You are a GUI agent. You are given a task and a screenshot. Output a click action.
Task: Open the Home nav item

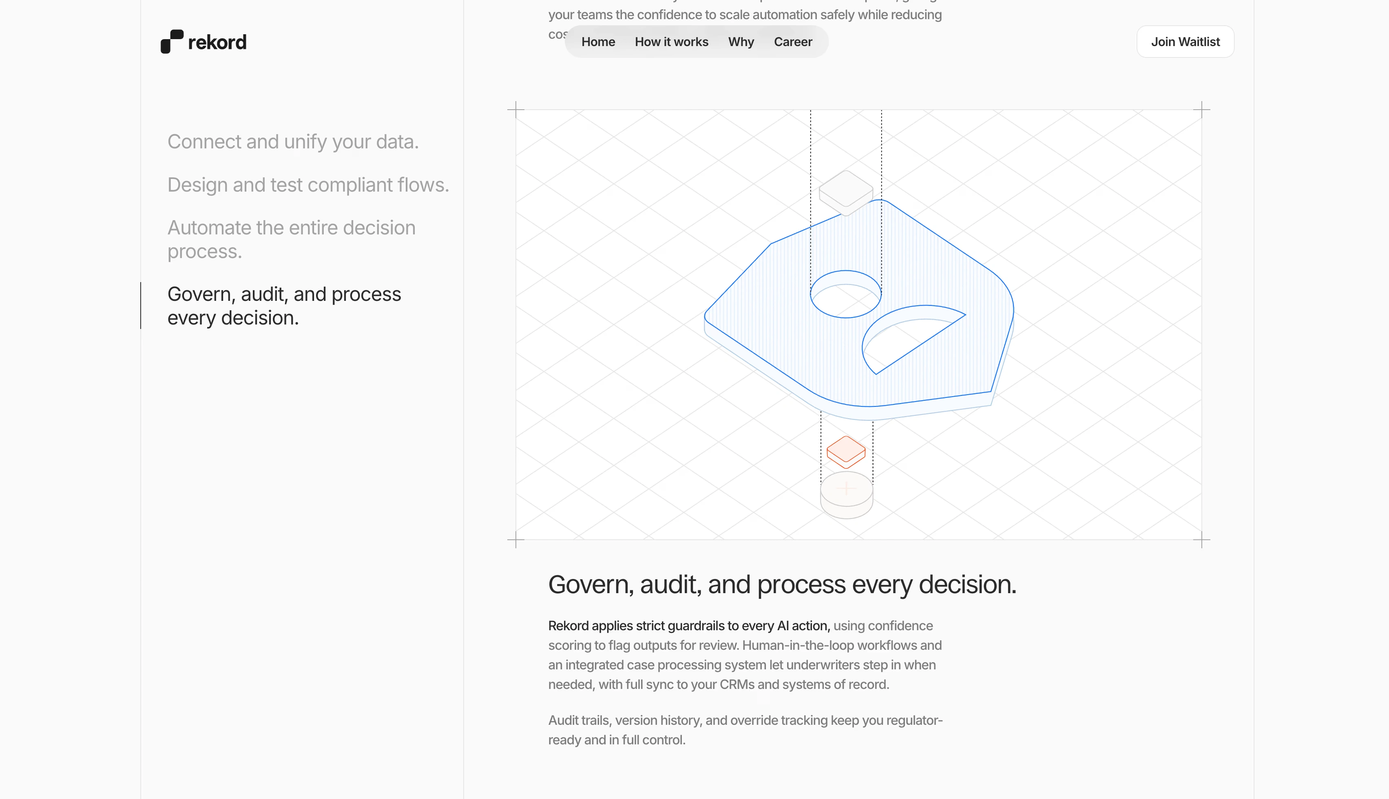(x=597, y=42)
